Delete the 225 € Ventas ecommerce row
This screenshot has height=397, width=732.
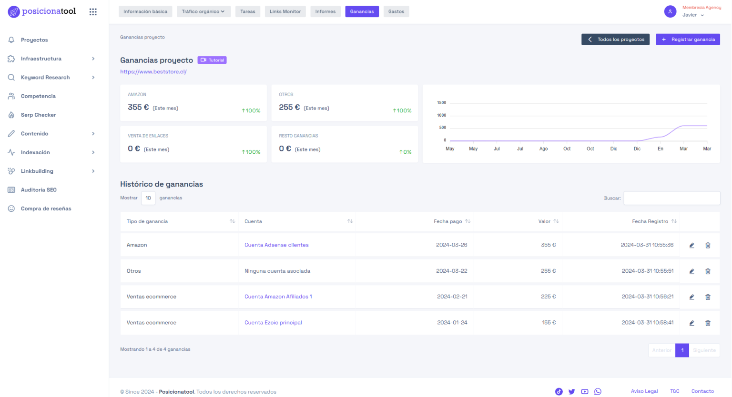[x=708, y=297]
